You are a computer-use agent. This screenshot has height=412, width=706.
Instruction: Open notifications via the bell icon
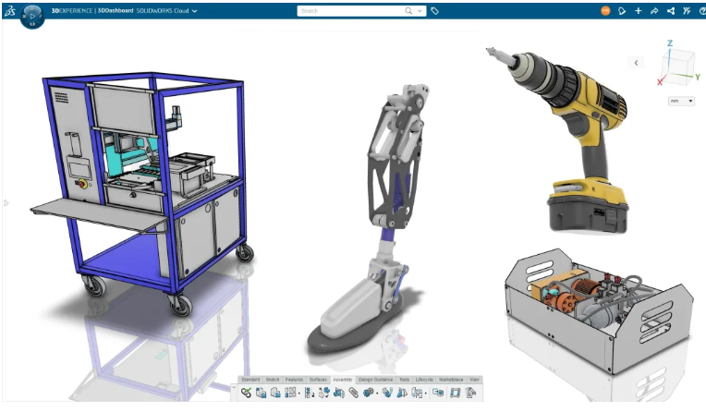coord(622,11)
